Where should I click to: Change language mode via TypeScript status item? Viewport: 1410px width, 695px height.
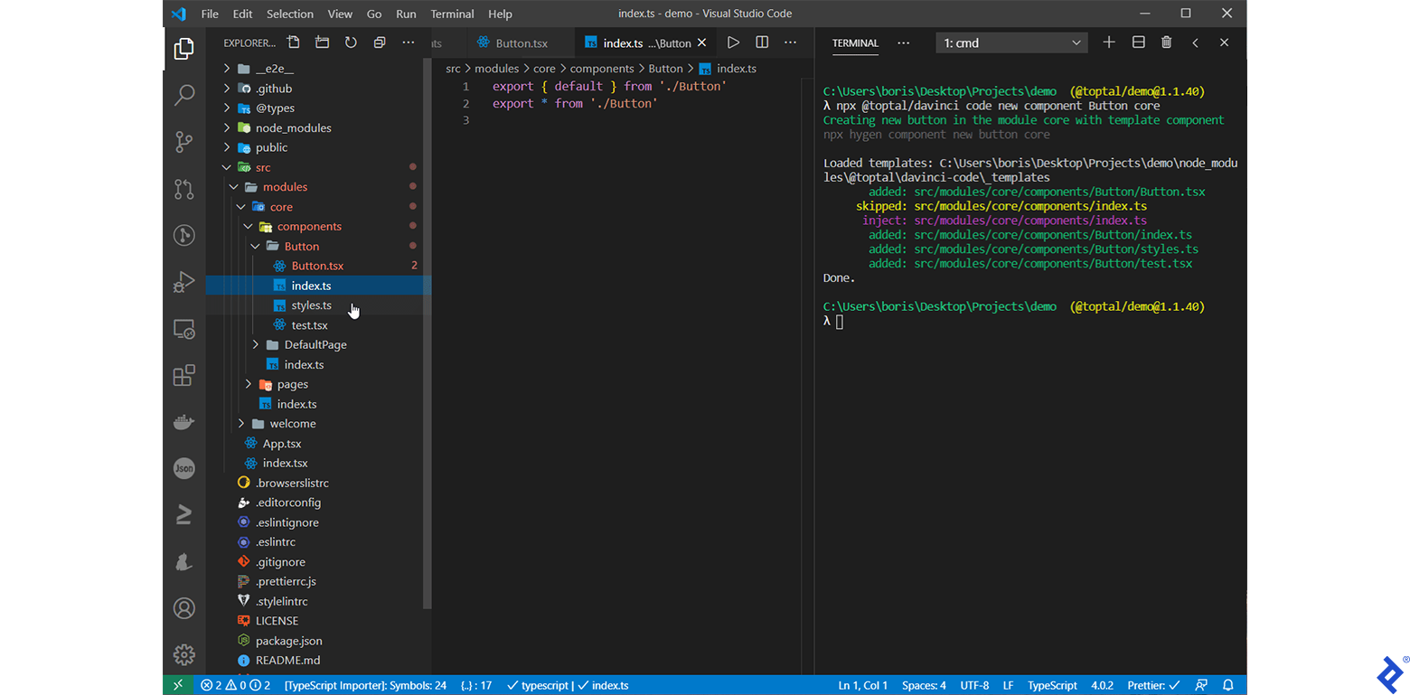click(1052, 685)
